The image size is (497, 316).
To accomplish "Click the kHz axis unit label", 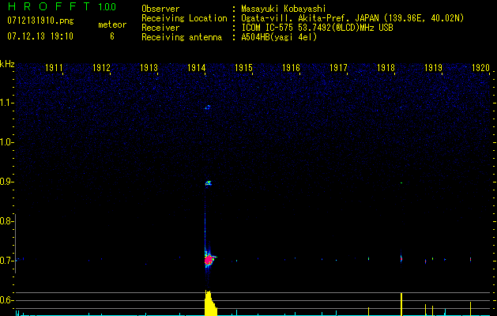I will [x=7, y=64].
